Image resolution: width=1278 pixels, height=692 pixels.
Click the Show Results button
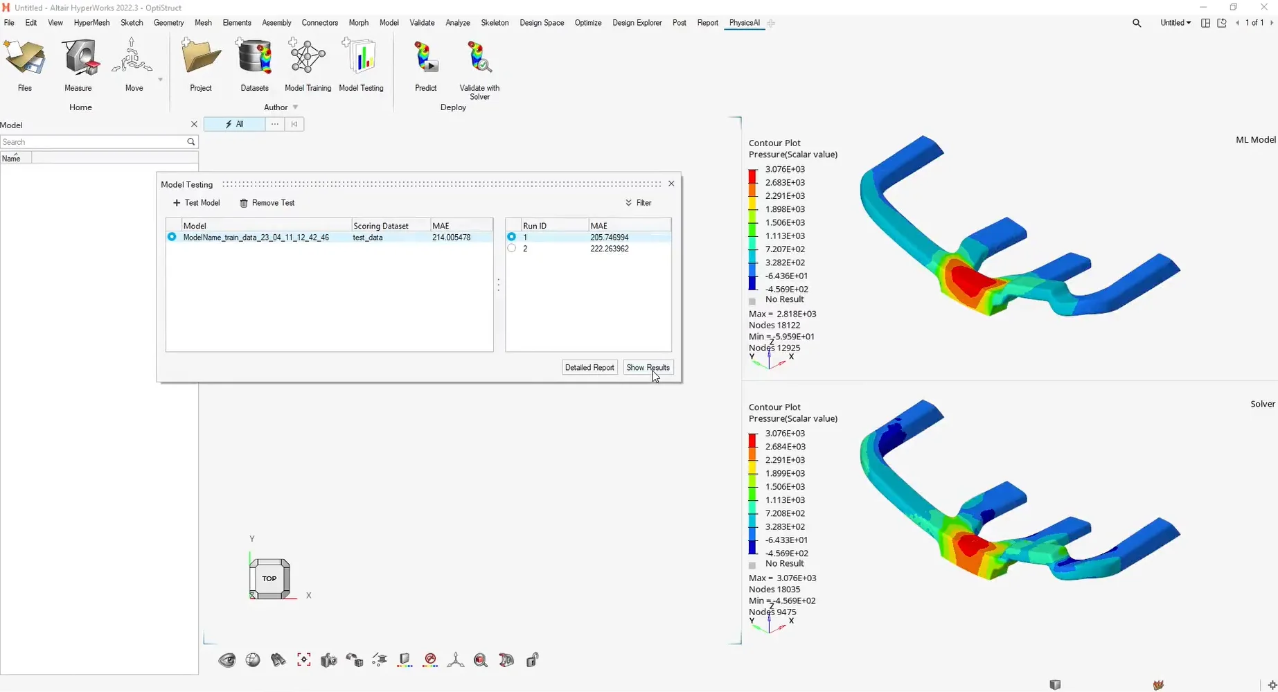(x=648, y=368)
